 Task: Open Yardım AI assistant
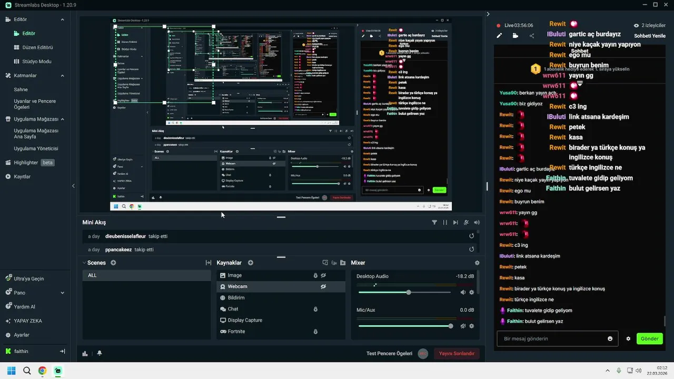click(20, 307)
